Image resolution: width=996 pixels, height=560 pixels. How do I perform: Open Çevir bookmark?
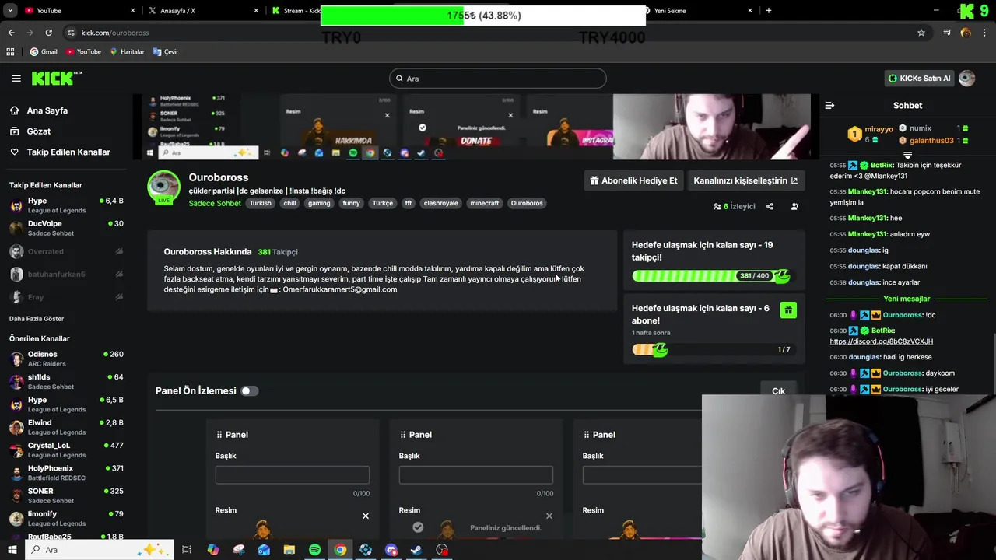pos(166,51)
